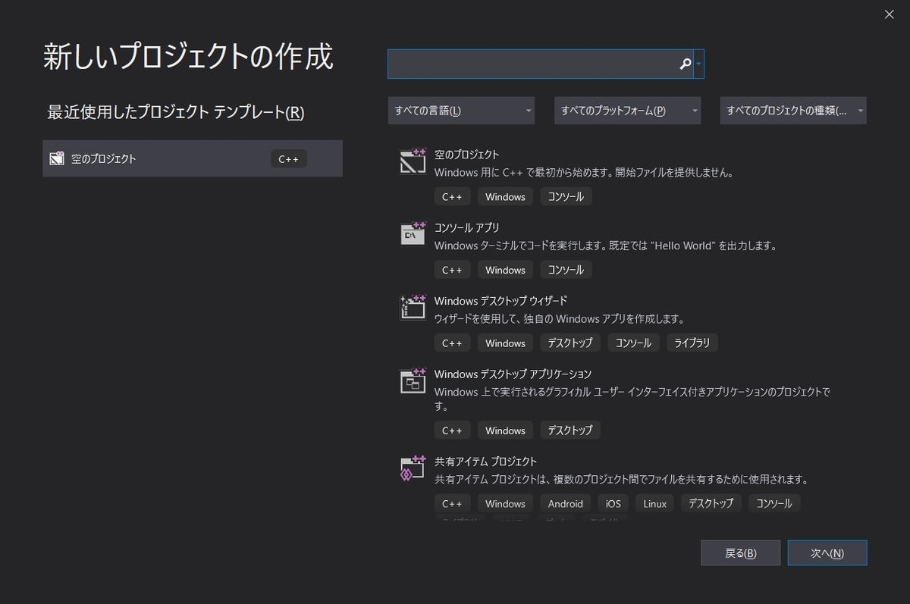Choose recent 空のプロジェクト template row
The height and width of the screenshot is (604, 910).
193,158
